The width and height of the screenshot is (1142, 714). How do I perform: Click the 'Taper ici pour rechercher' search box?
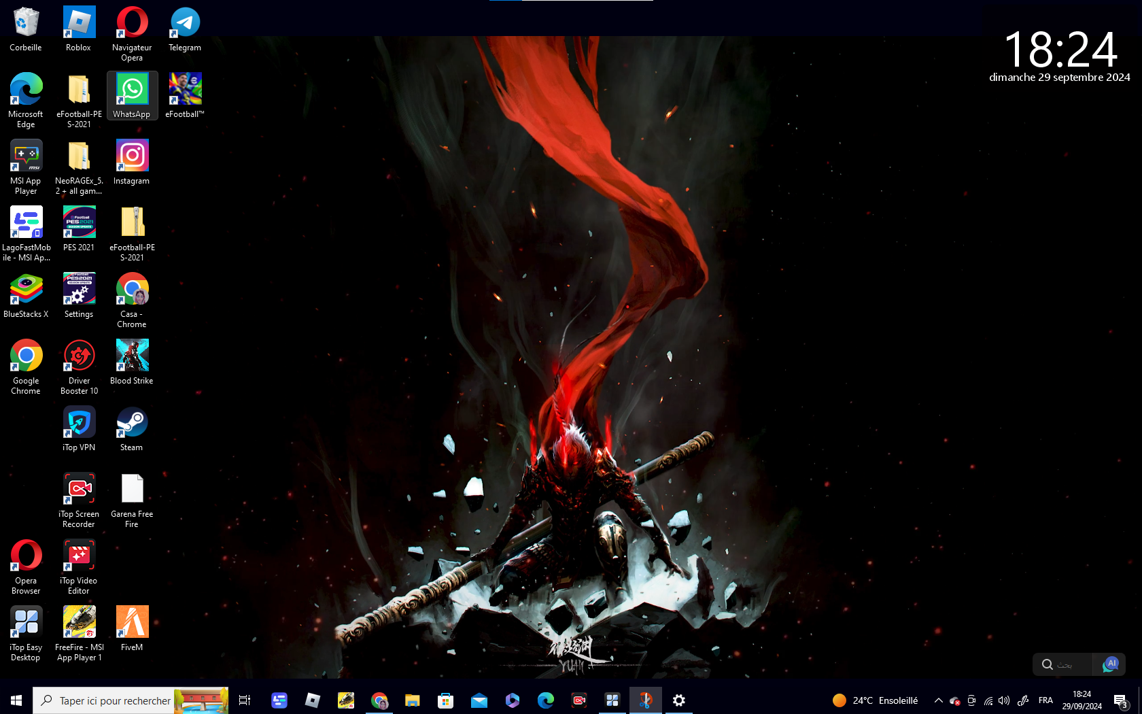coord(114,700)
